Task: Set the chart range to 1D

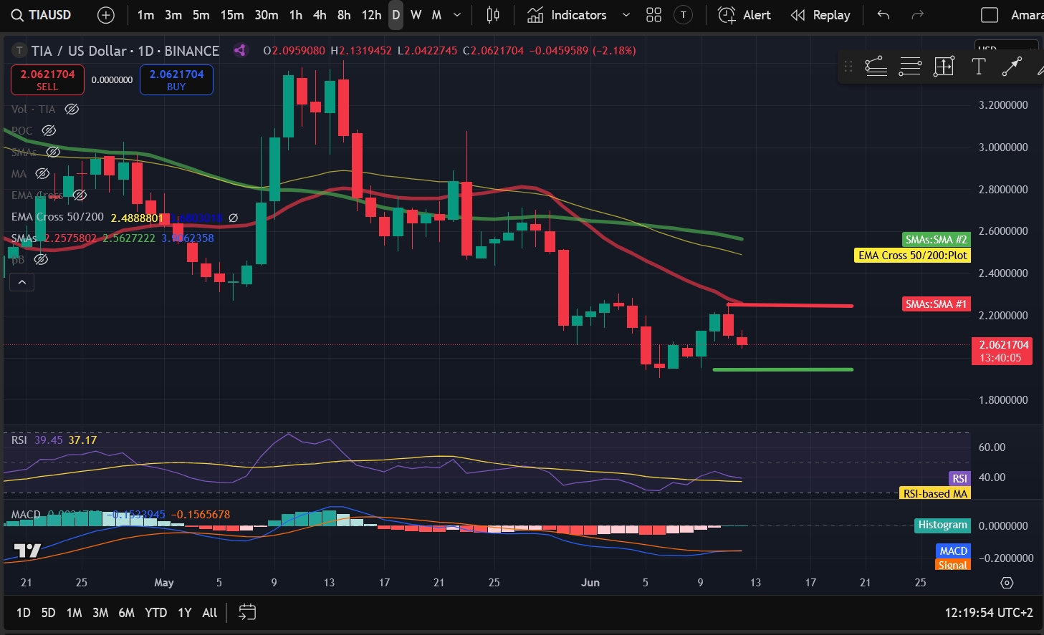Action: (x=24, y=613)
